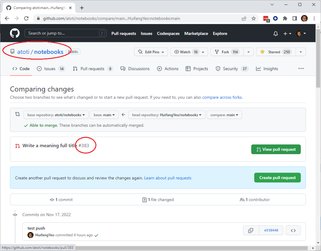
Task: Click the open pull request icon beside the title
Action: (18, 146)
